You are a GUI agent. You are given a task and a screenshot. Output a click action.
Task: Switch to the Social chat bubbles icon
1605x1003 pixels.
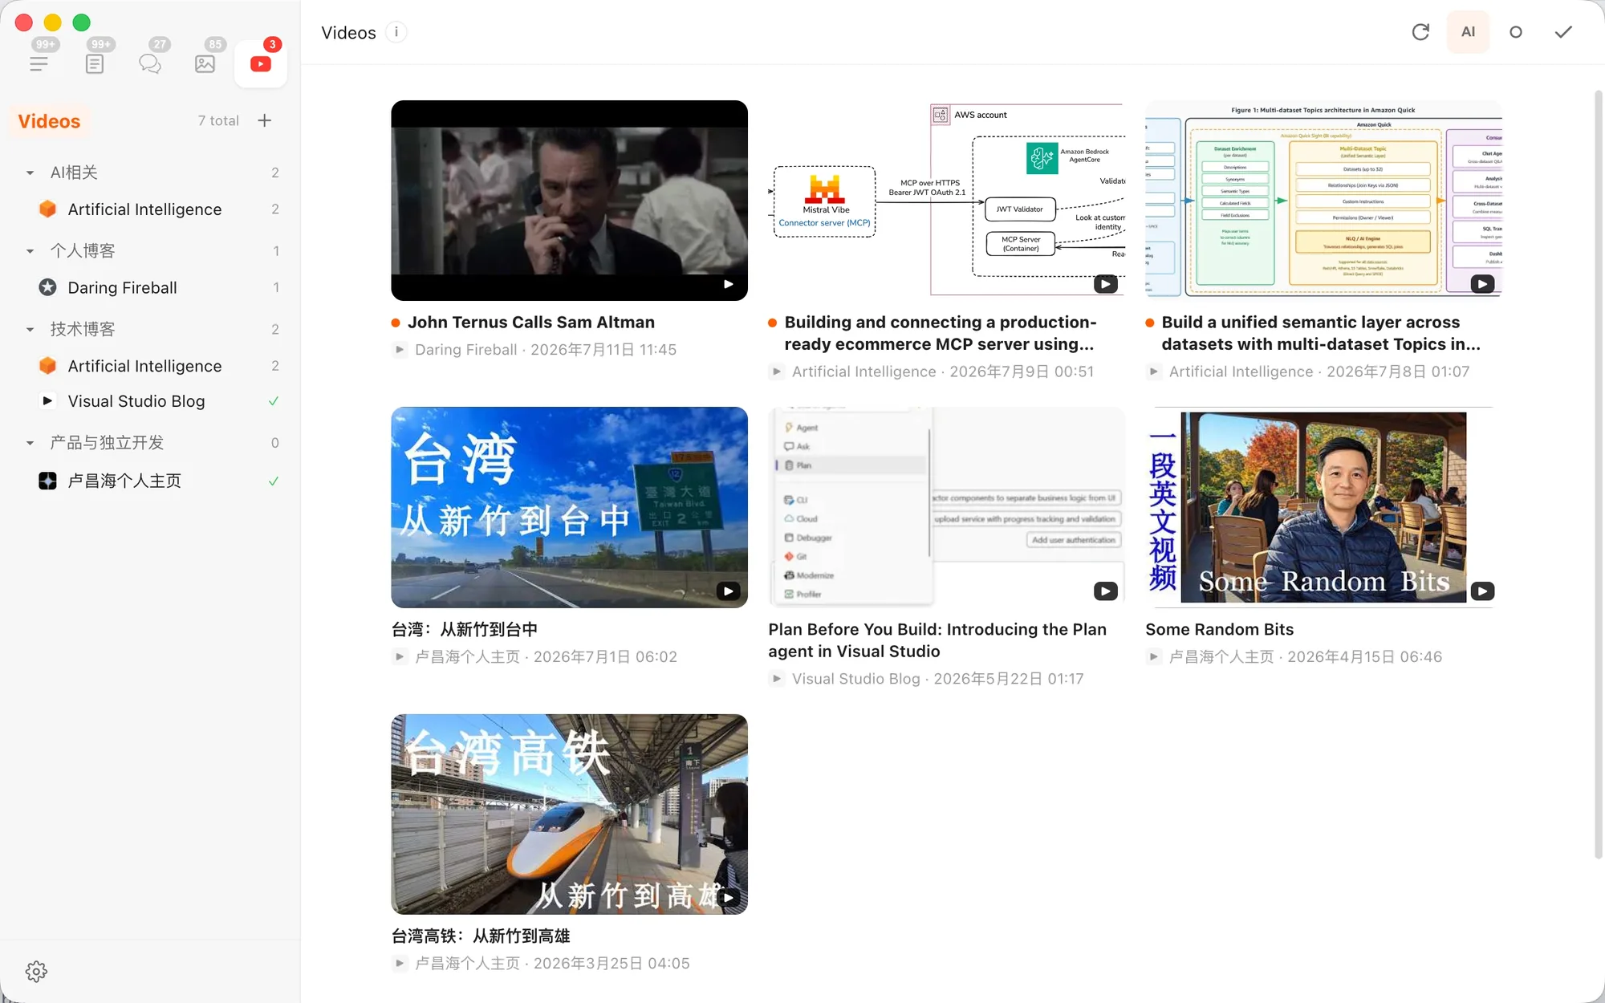(150, 63)
